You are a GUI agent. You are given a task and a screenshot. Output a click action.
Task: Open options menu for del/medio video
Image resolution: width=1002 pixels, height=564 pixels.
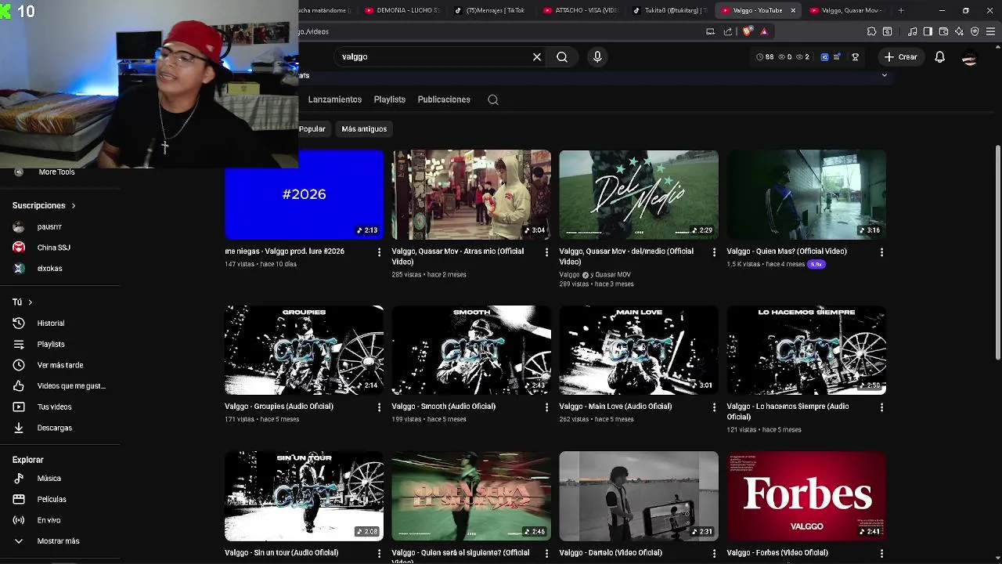tap(714, 252)
